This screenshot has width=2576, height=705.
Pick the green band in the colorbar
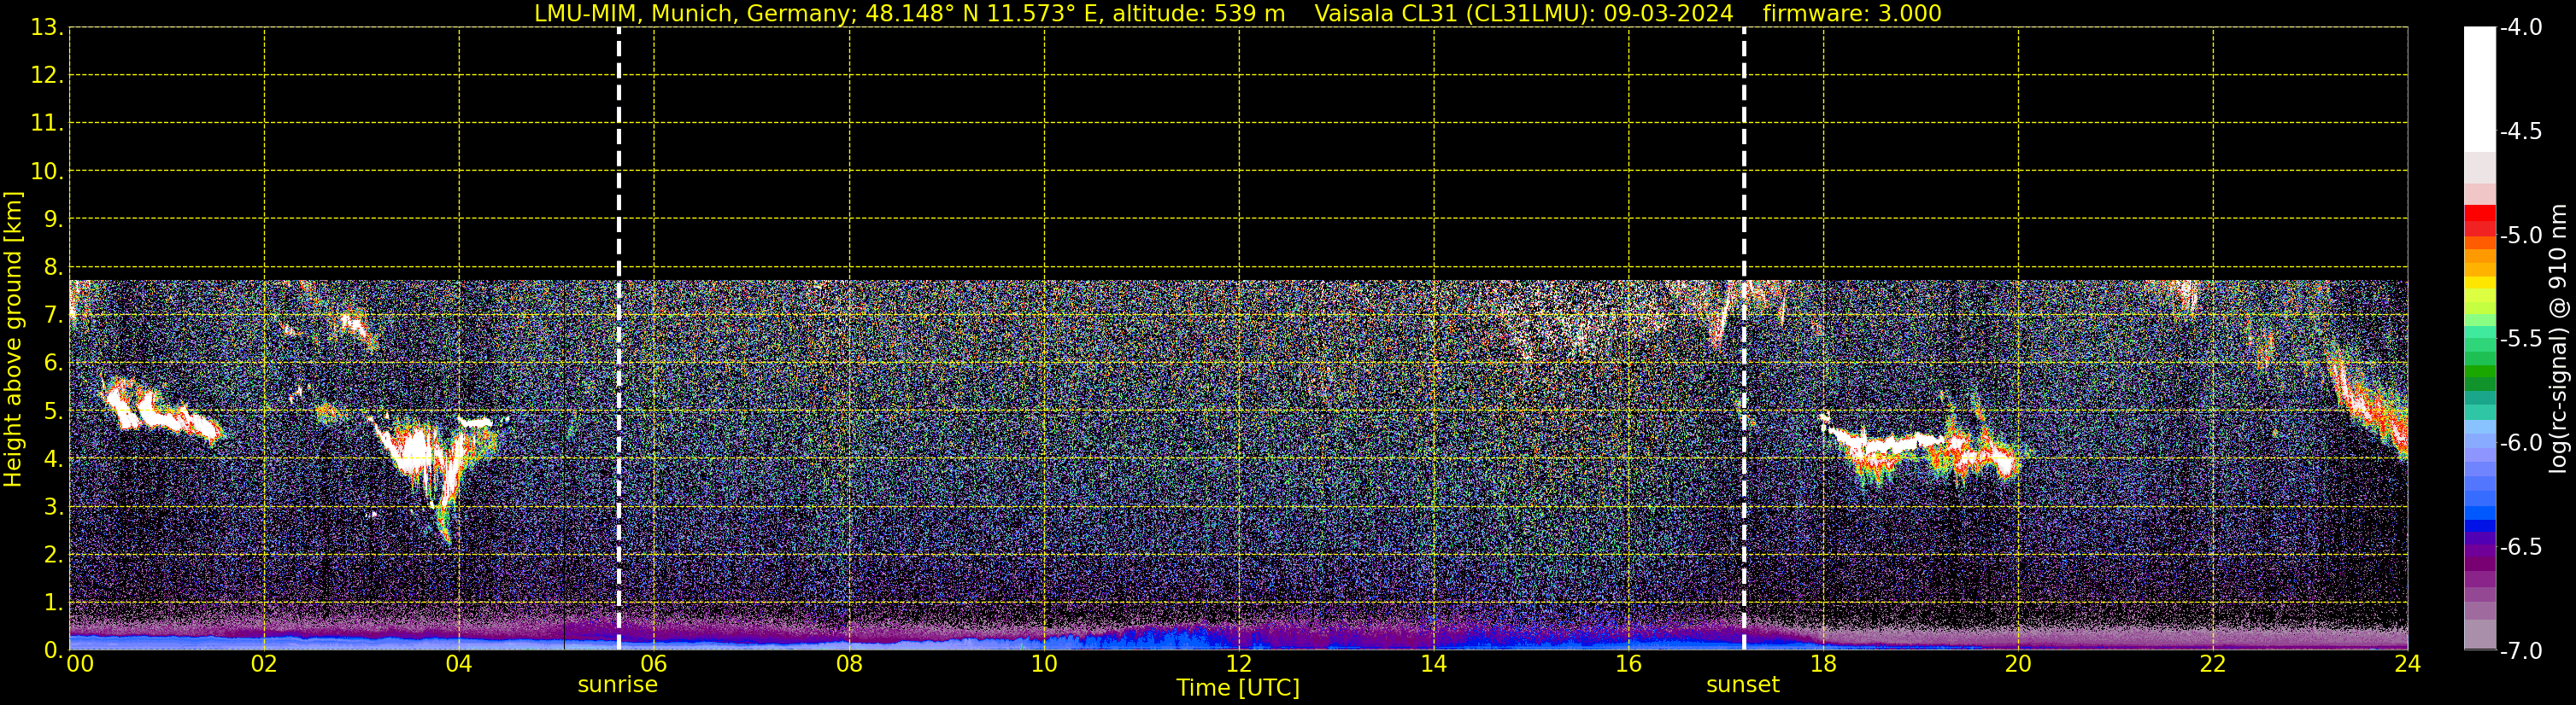pyautogui.click(x=2479, y=377)
